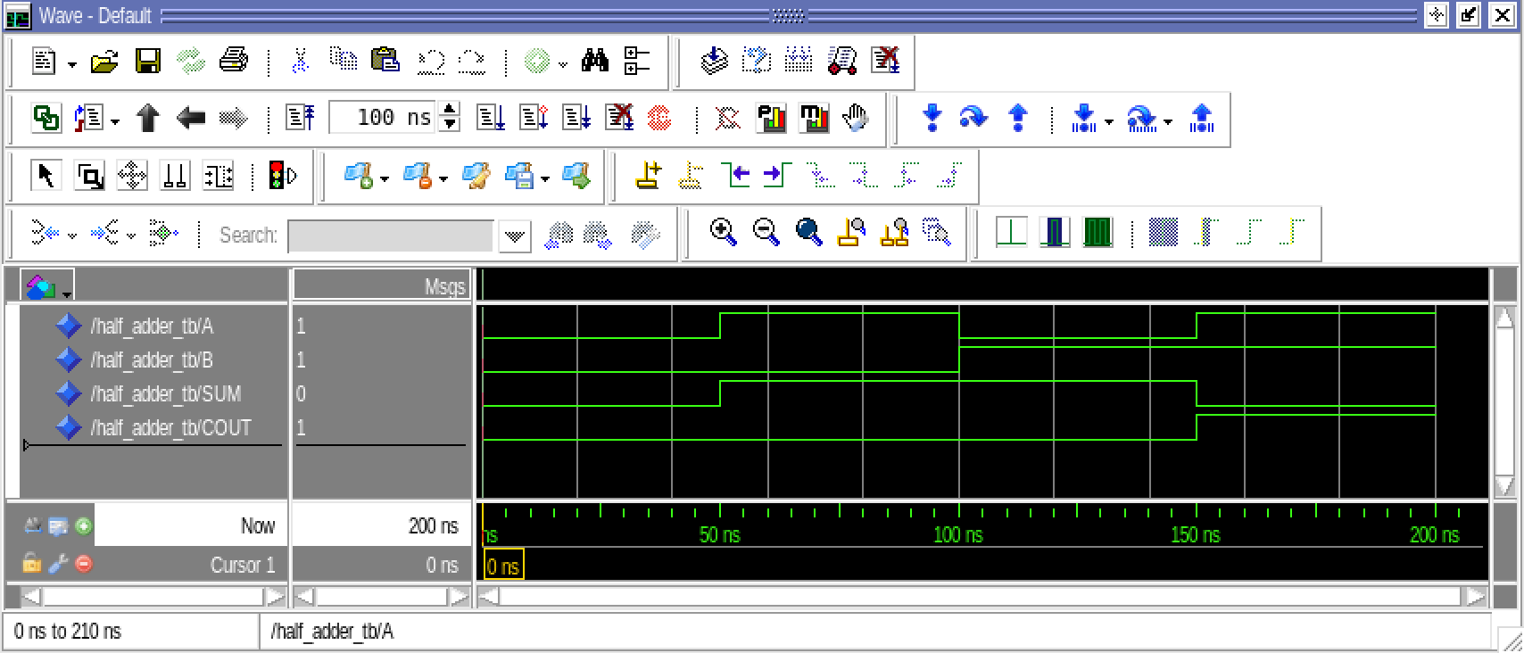Click the red Remove Cursor button
Image resolution: width=1524 pixels, height=653 pixels.
point(83,563)
